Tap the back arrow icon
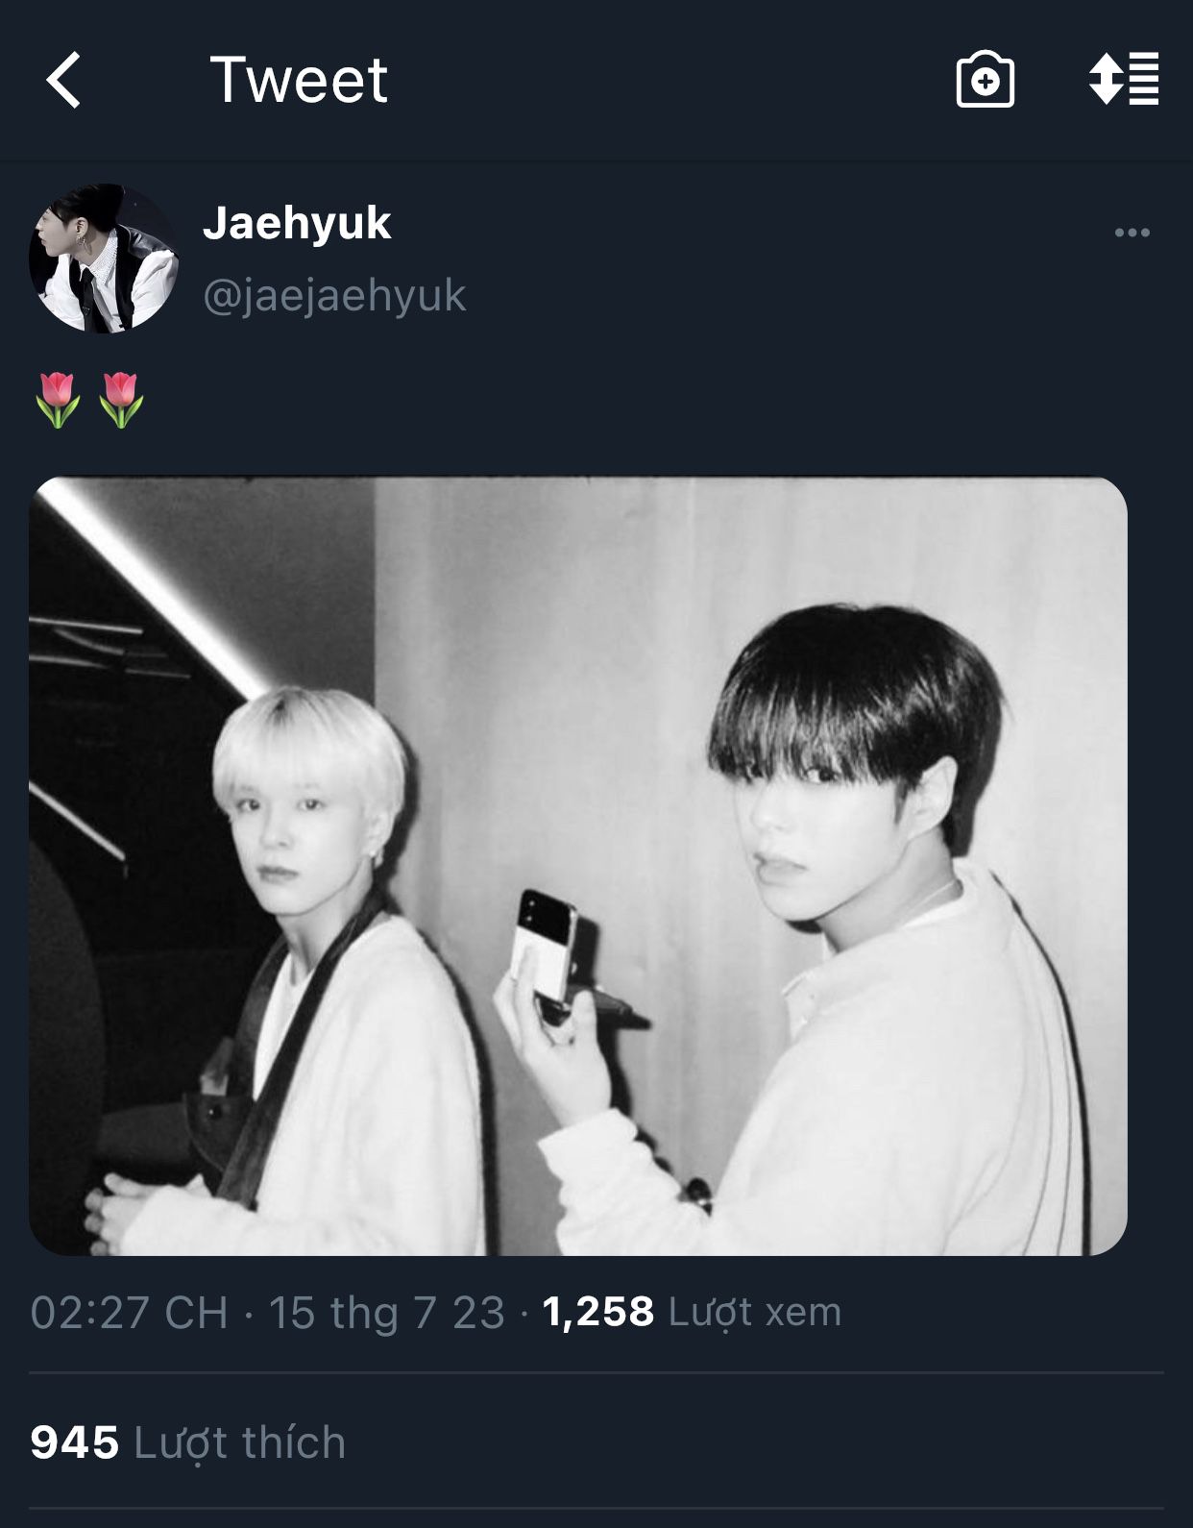Image resolution: width=1193 pixels, height=1528 pixels. coord(62,80)
